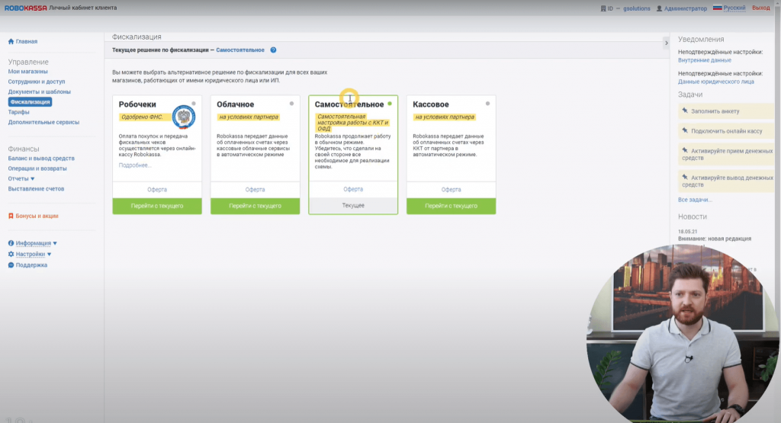Expand the Настройки dropdown arrow
Screen dimensions: 781x423
[49, 255]
